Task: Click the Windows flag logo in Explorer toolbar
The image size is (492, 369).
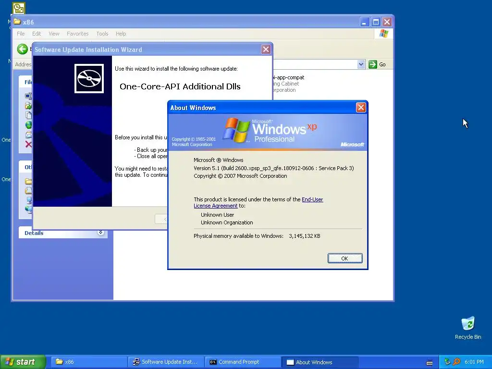Action: 383,34
